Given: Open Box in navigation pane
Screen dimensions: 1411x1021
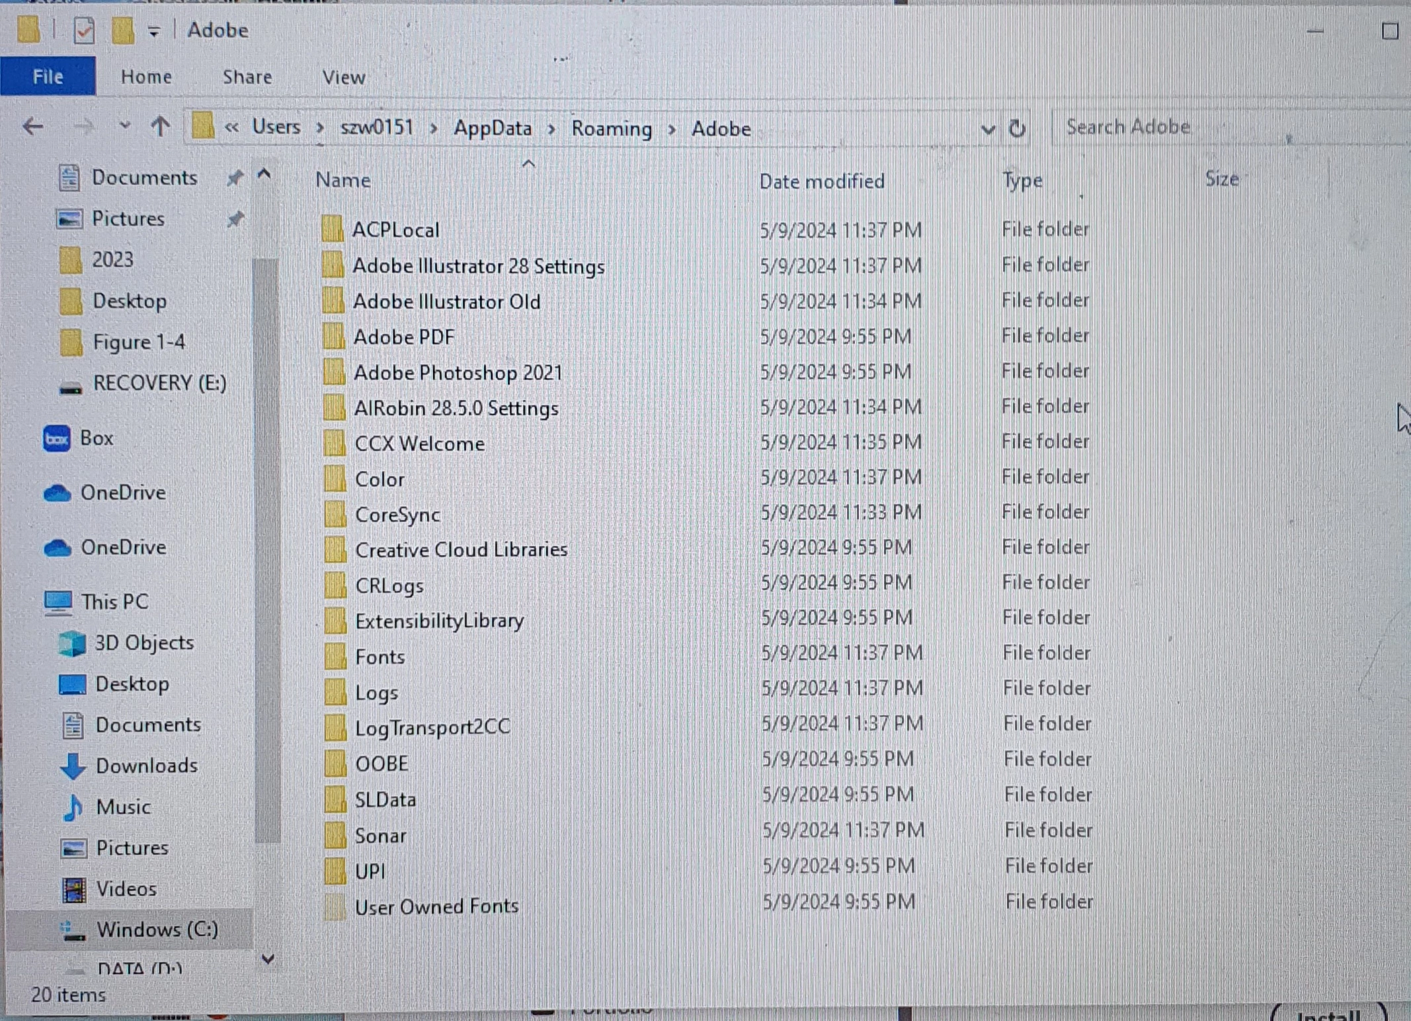Looking at the screenshot, I should [x=96, y=438].
